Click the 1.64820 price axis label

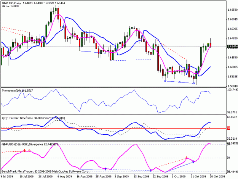pyautogui.click(x=233, y=39)
